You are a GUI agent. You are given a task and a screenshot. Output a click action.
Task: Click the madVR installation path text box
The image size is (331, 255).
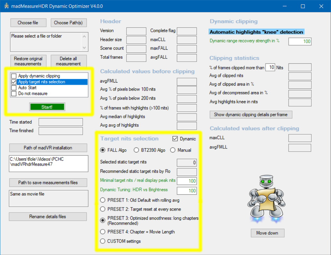pos(49,164)
